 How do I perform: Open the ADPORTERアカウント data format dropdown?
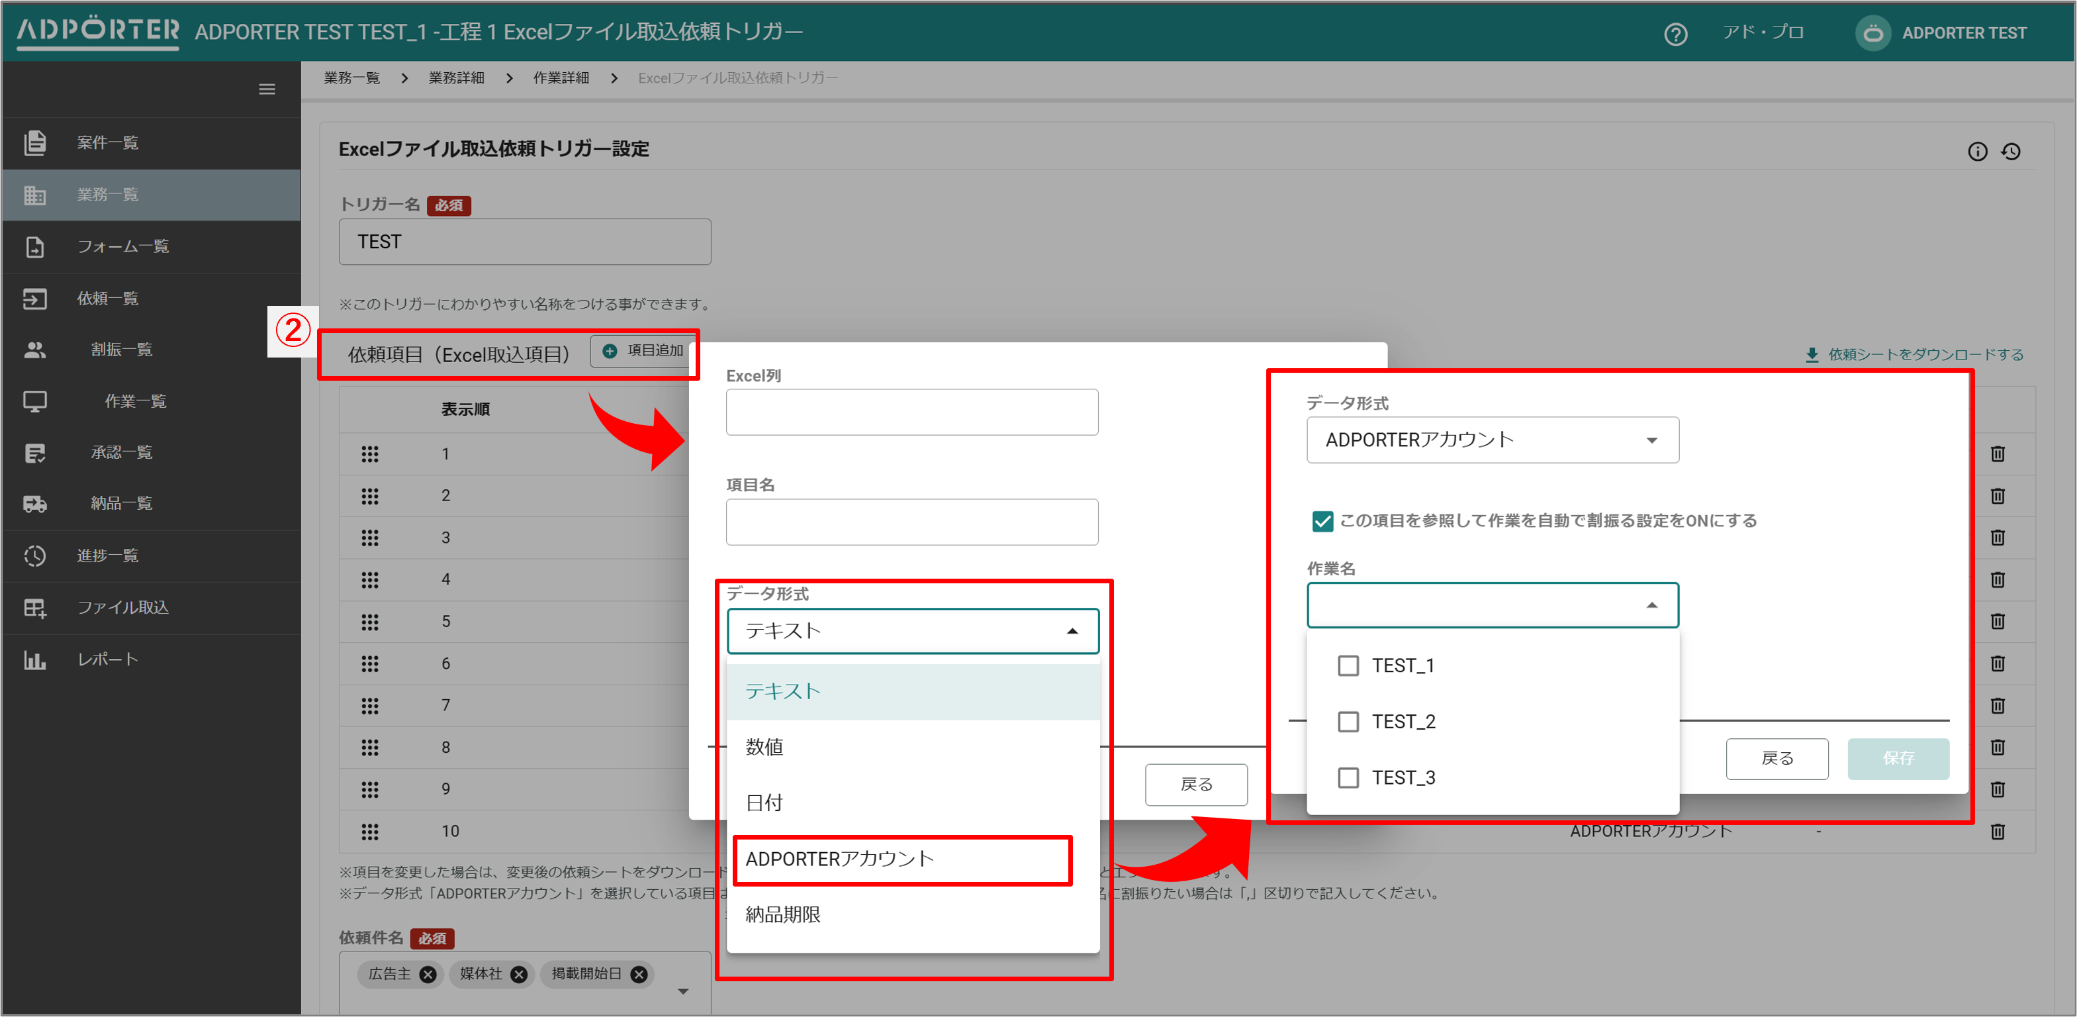[x=1493, y=440]
